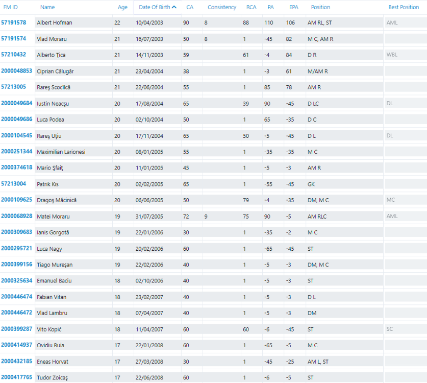Click the Age column header
The image size is (427, 383).
(122, 7)
